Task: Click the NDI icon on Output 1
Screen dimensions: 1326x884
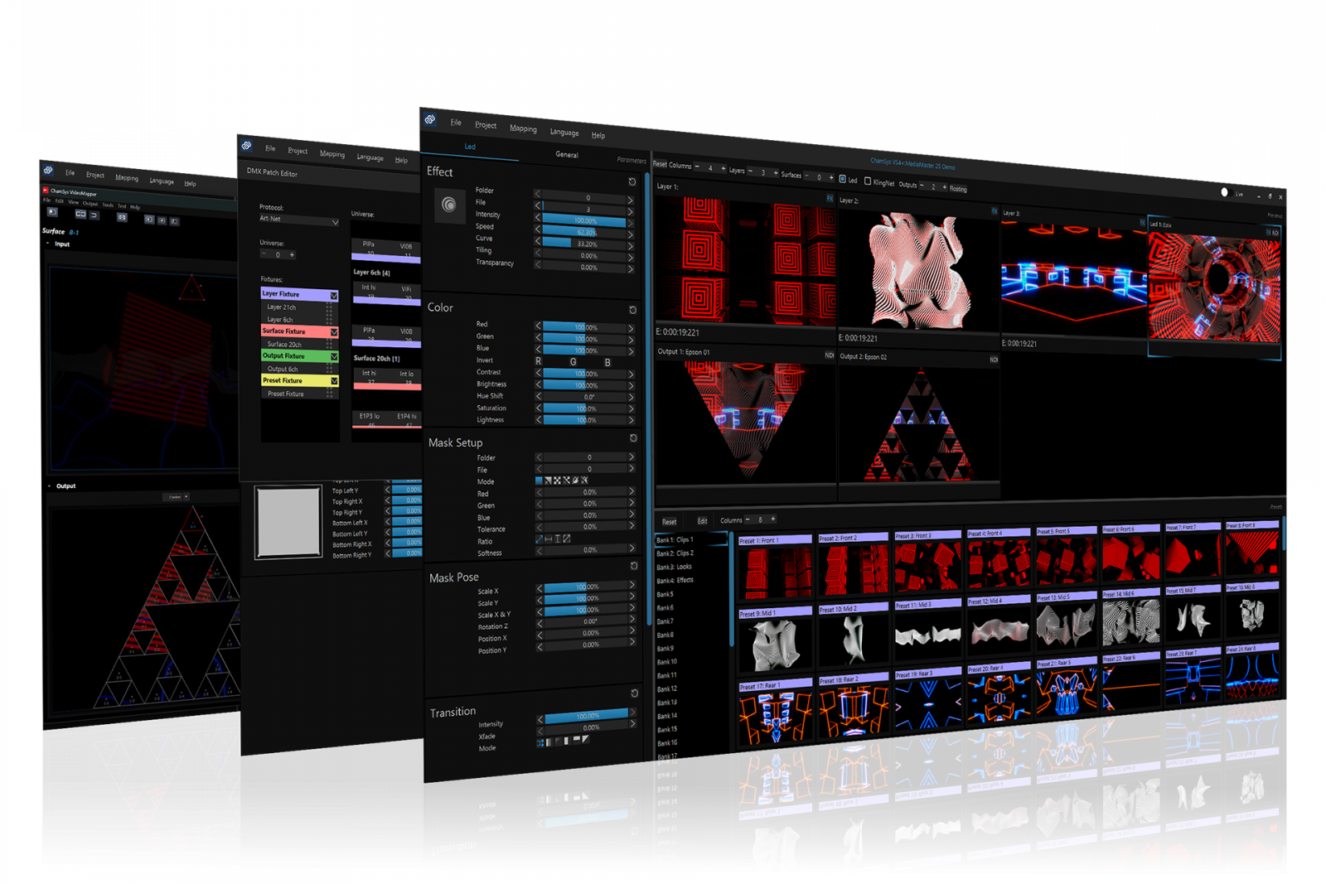Action: [829, 355]
